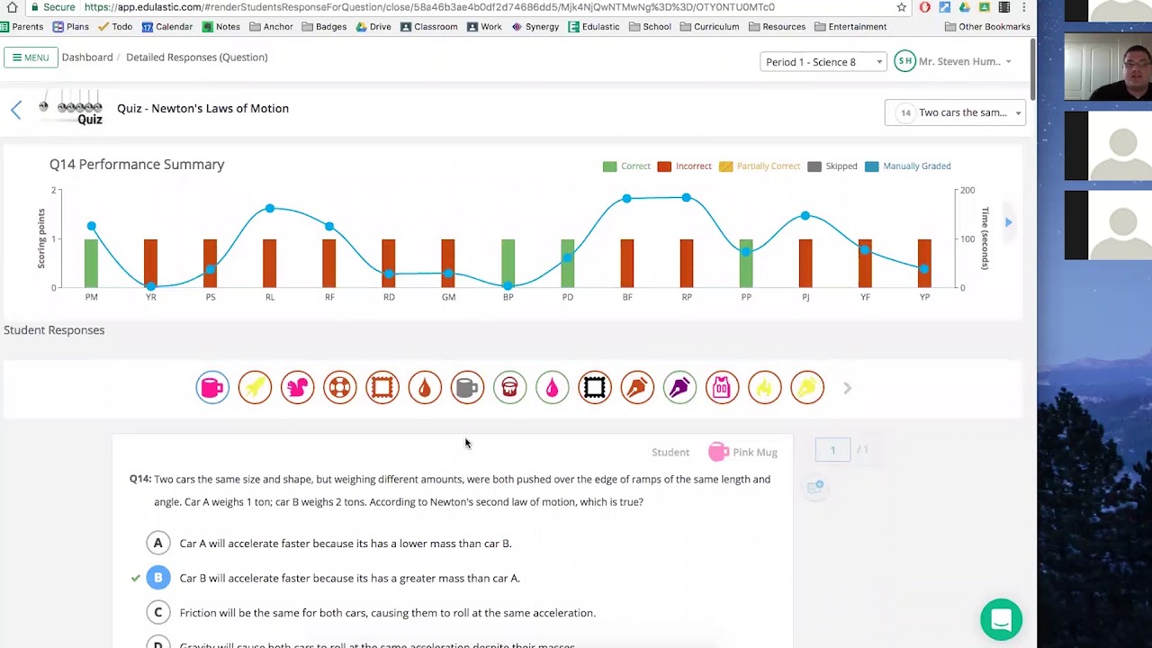1152x648 pixels.
Task: Open the Mr. Steven Hum... user dropdown
Action: tap(954, 61)
